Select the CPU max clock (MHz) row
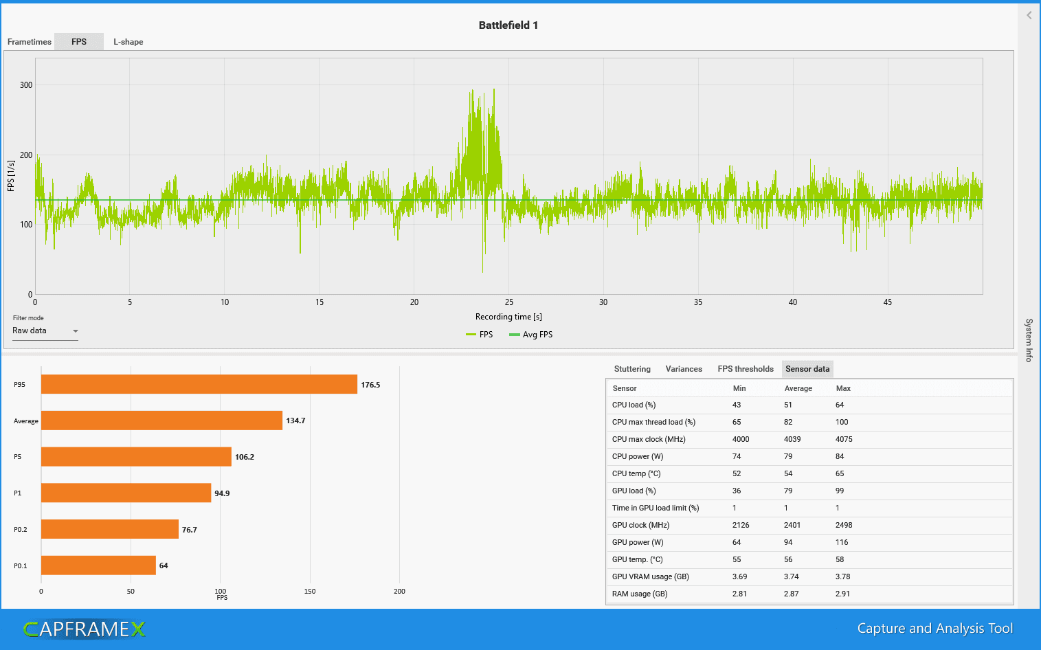 [809, 440]
